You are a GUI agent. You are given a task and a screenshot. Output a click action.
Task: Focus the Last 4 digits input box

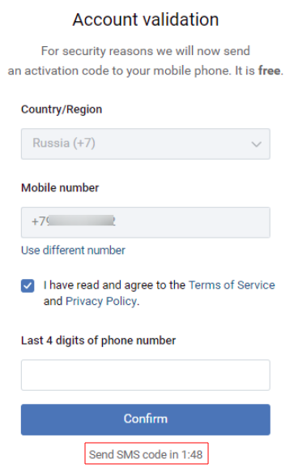(x=146, y=375)
